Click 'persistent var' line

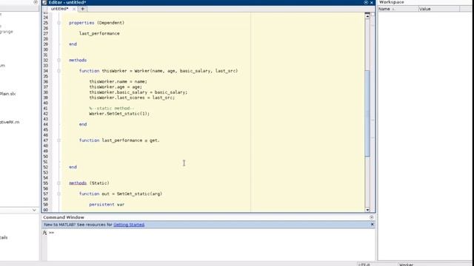click(107, 205)
